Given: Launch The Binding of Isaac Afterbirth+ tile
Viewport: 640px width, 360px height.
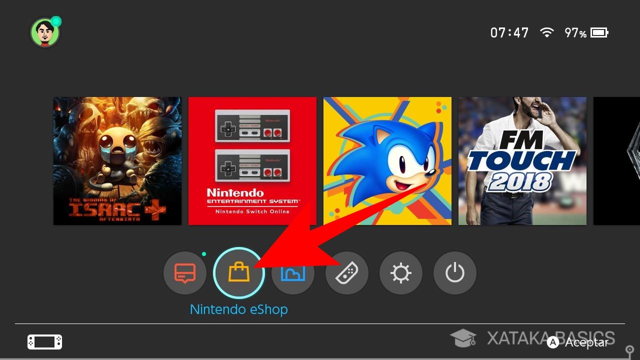Looking at the screenshot, I should pos(117,160).
